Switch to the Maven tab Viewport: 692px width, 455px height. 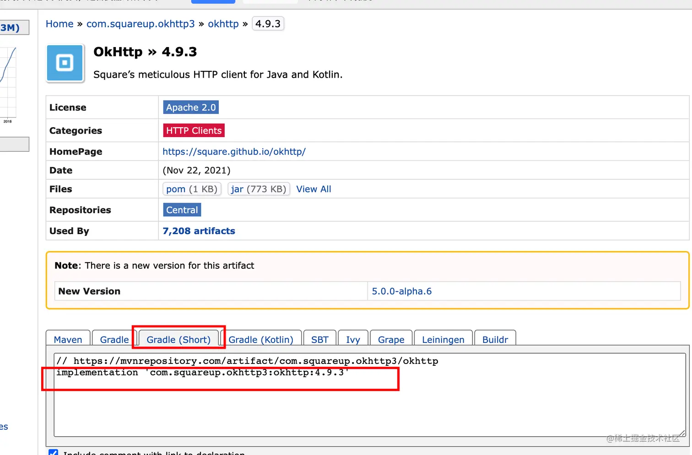pos(68,339)
